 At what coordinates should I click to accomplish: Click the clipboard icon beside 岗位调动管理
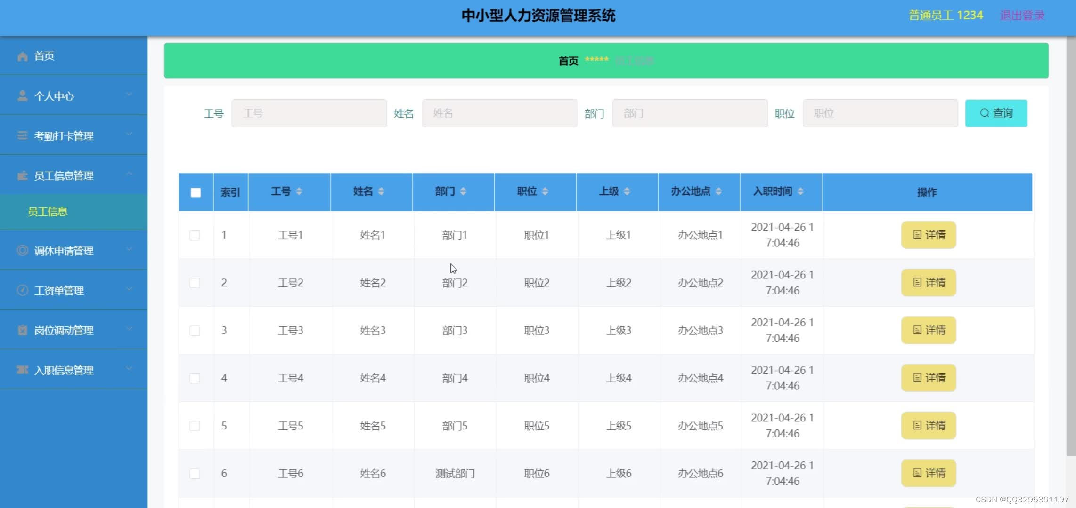(22, 330)
